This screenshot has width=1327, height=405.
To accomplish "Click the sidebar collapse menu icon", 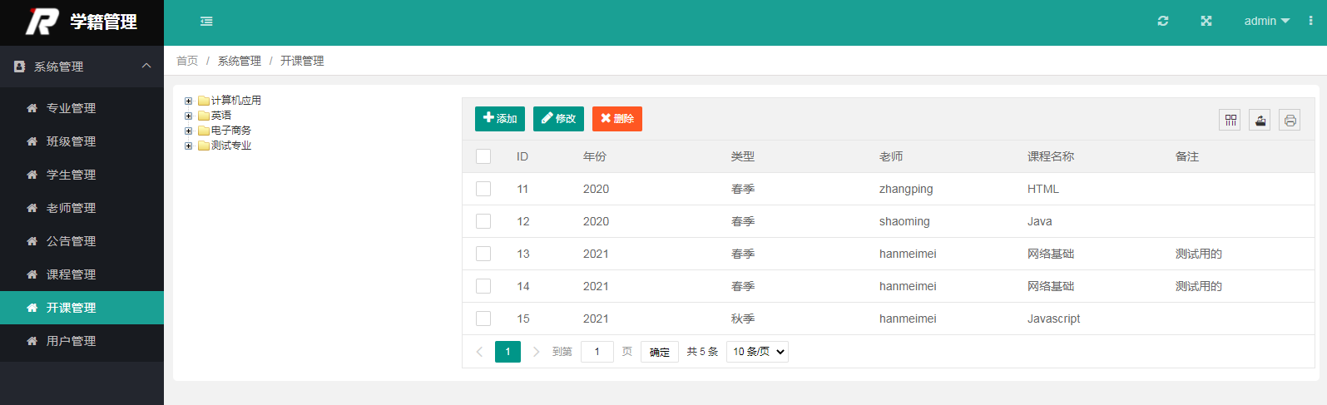I will pos(206,22).
